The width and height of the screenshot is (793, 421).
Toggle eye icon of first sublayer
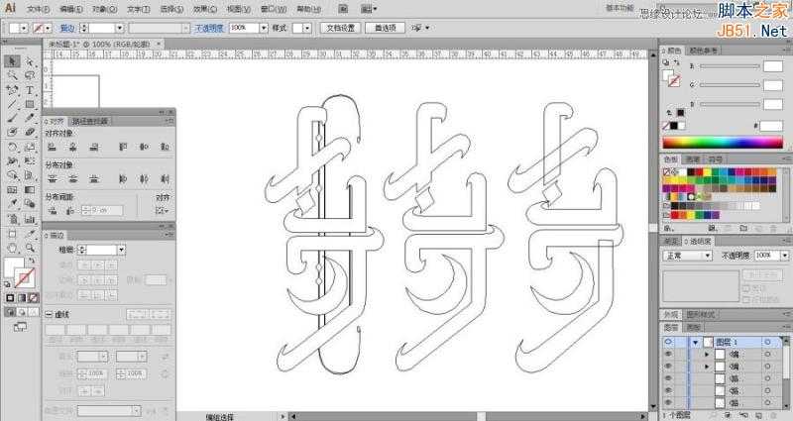coord(668,355)
